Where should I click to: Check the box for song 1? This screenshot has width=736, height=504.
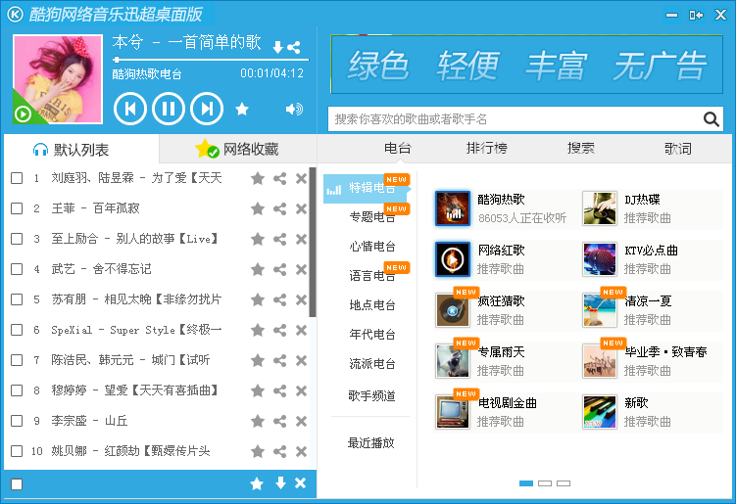[17, 178]
